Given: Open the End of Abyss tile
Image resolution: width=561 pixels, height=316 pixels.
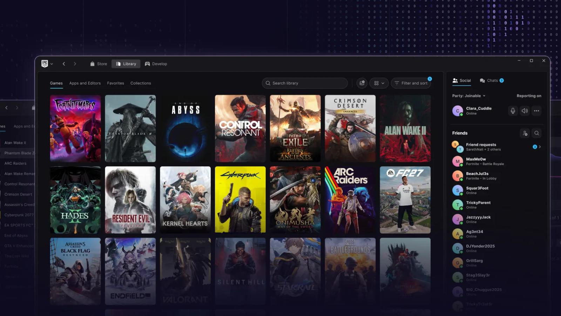Looking at the screenshot, I should (x=185, y=129).
